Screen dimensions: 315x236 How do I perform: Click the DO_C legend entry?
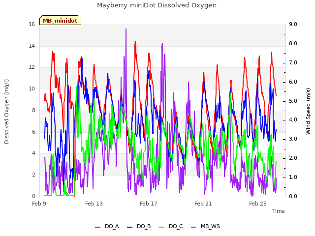(171, 227)
